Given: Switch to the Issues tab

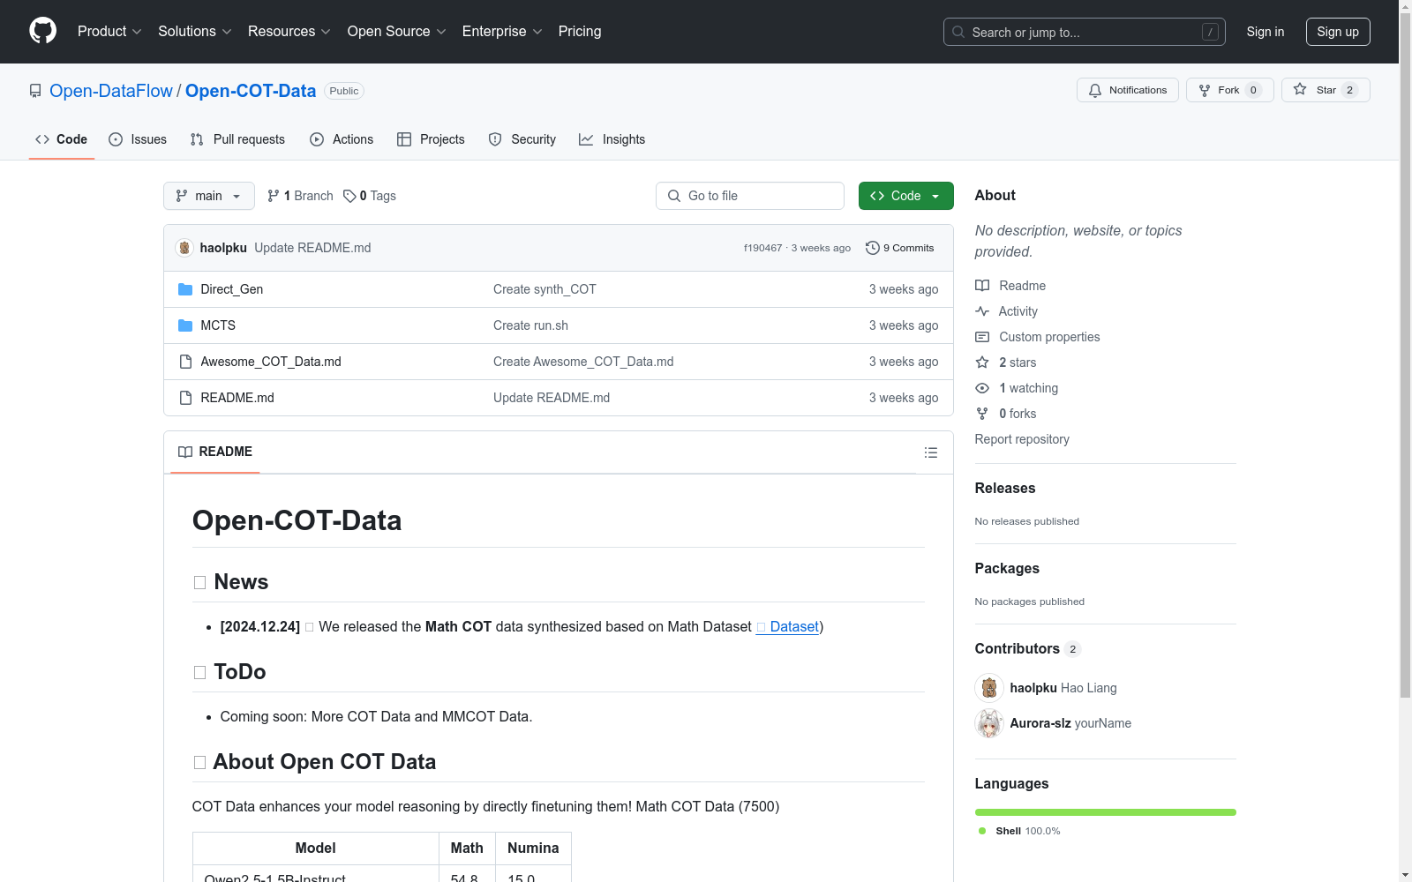Looking at the screenshot, I should (138, 139).
